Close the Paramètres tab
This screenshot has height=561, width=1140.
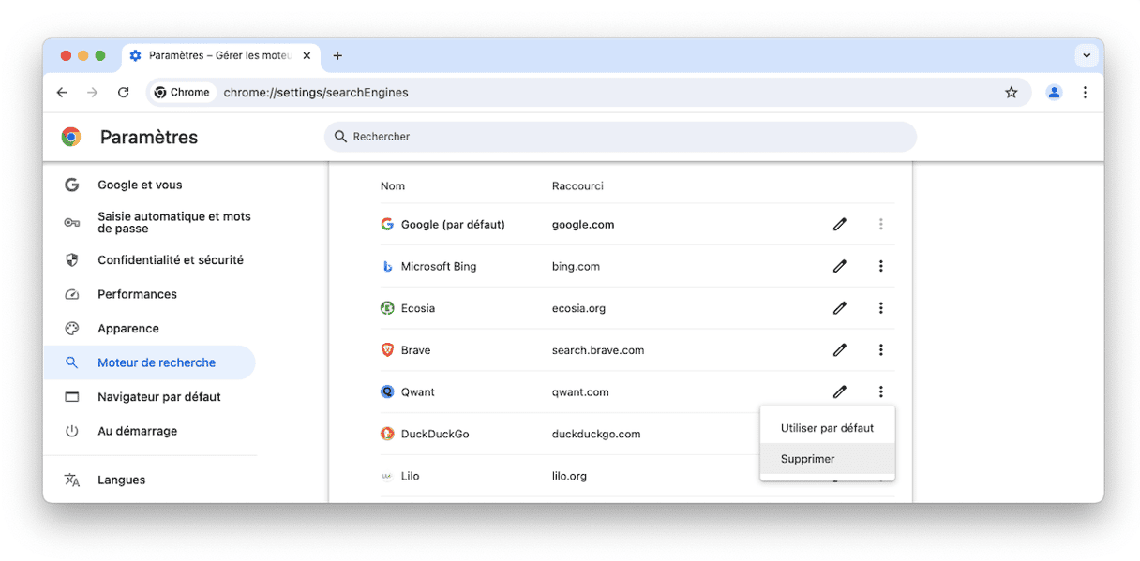307,55
